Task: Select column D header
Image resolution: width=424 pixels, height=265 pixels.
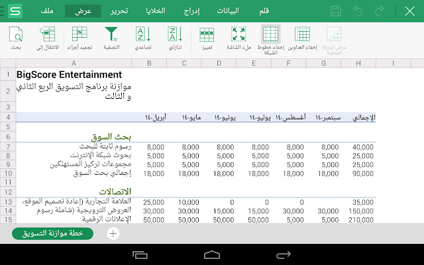Action: click(x=219, y=64)
